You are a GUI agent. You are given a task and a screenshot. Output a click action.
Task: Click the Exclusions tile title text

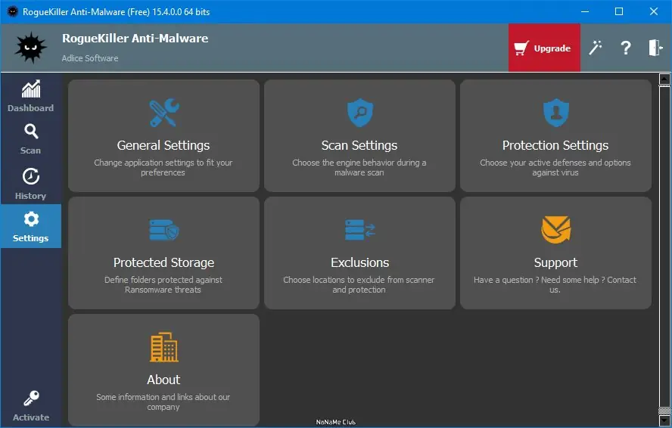tap(359, 262)
